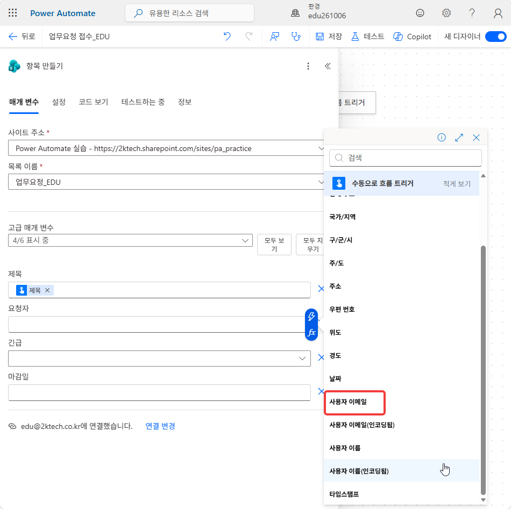The image size is (511, 509).
Task: Click the redo arrow icon
Action: coord(249,37)
